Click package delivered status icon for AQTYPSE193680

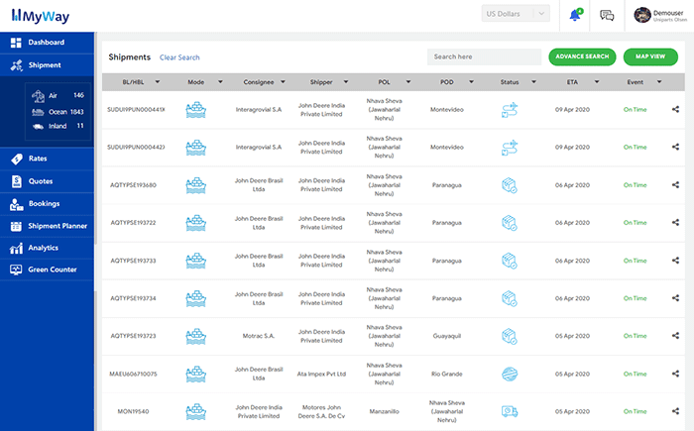tap(510, 185)
